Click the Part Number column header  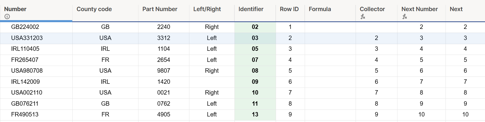[160, 9]
